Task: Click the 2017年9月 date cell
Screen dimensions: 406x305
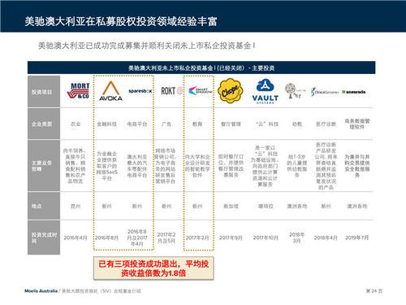Action: tap(231, 237)
